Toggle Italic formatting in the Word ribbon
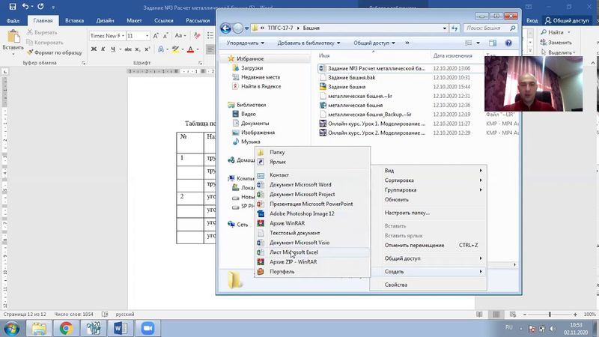599x337 pixels. [103, 49]
